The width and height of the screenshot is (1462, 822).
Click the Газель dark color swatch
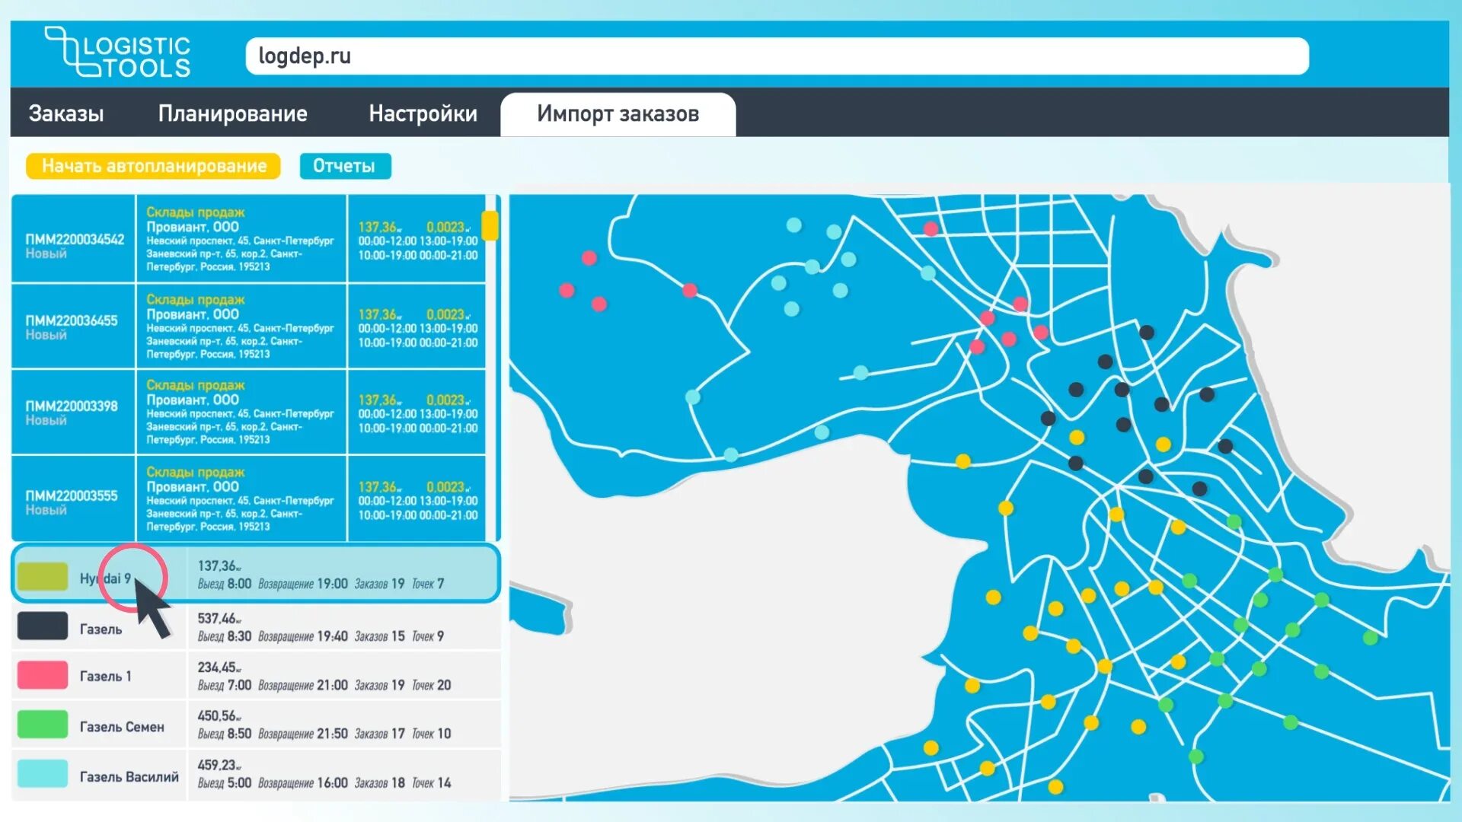43,626
